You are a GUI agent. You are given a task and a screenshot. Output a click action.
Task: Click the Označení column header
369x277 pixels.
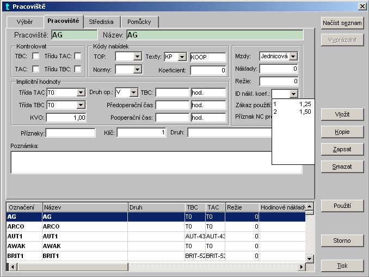[24, 207]
